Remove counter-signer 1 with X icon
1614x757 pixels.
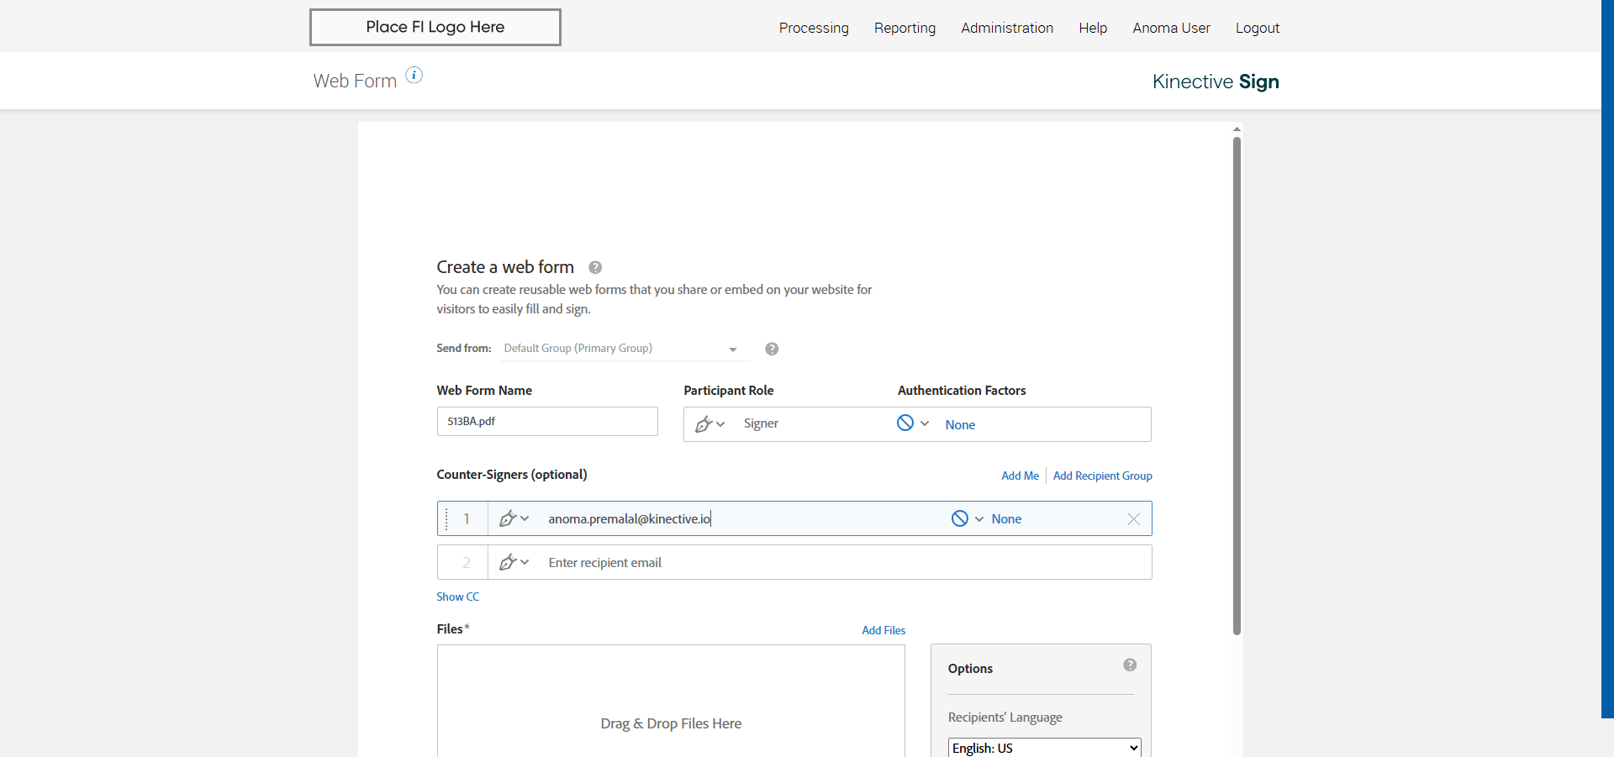pyautogui.click(x=1134, y=519)
